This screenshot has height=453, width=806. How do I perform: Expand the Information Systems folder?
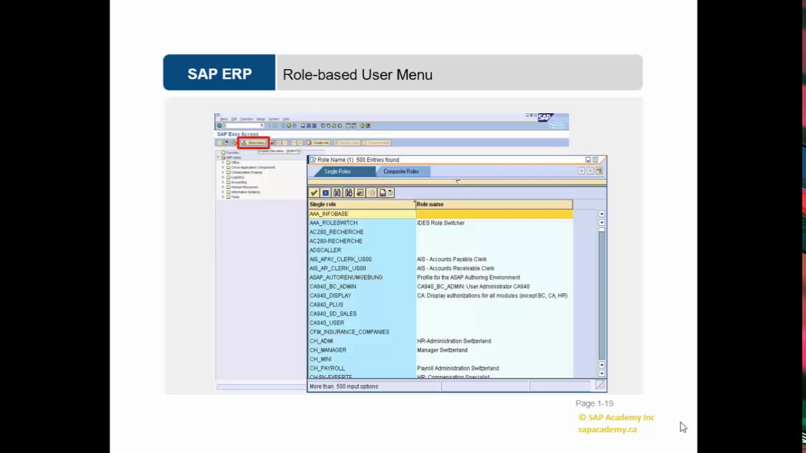coord(223,192)
